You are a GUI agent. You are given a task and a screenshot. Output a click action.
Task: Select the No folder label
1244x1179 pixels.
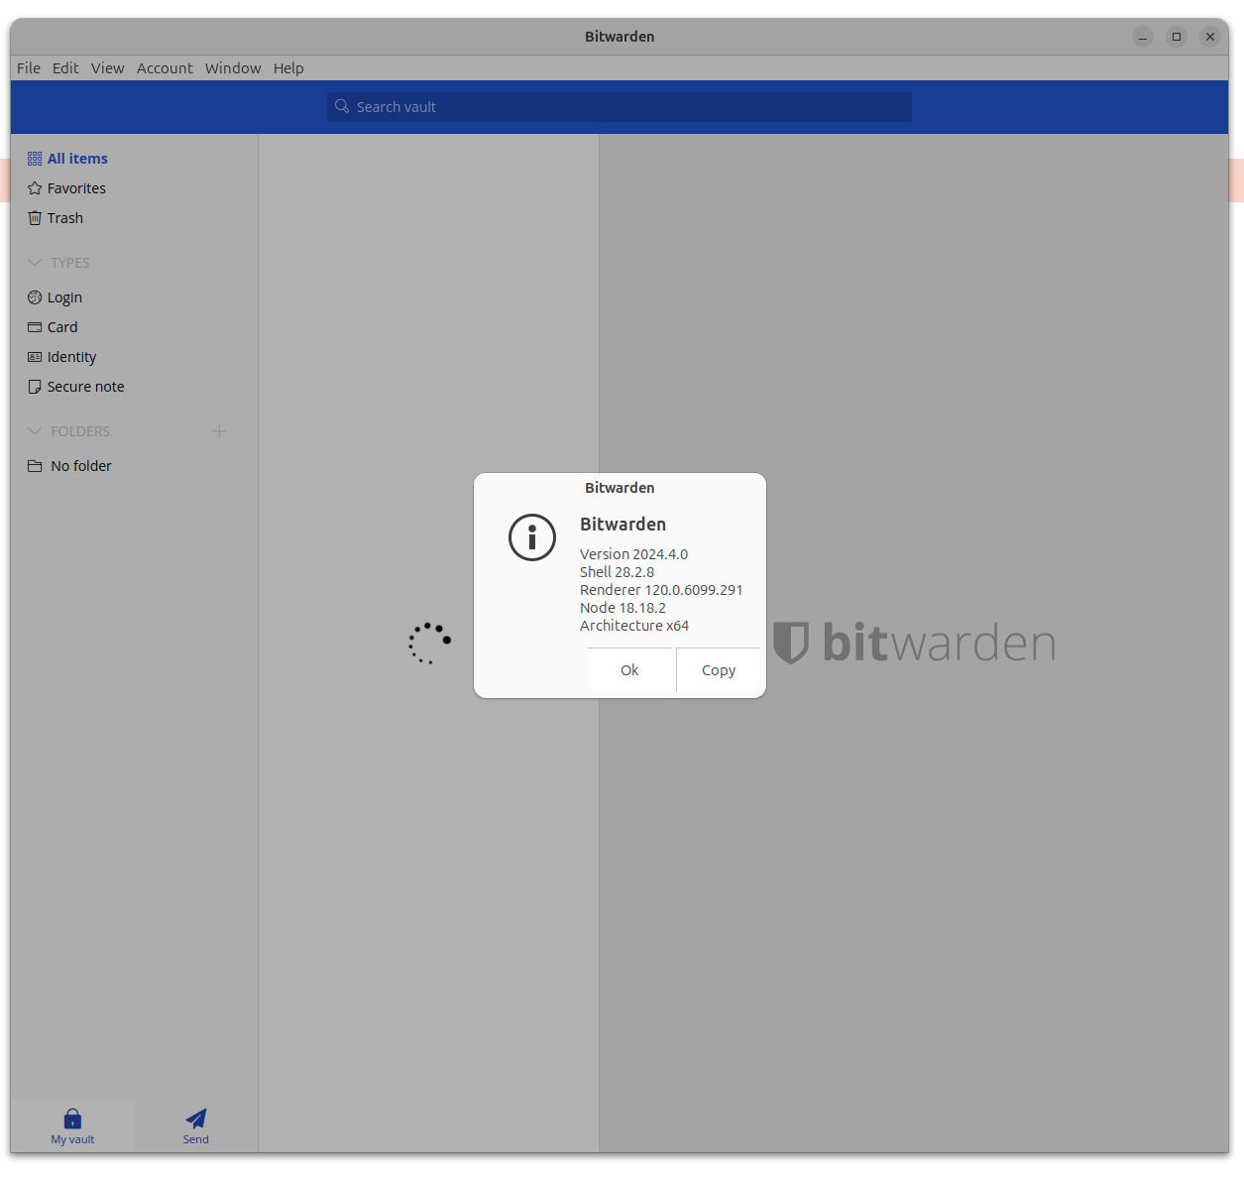tap(81, 466)
